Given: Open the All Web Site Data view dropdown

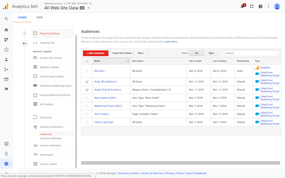Looking at the screenshot, I should tap(89, 8).
